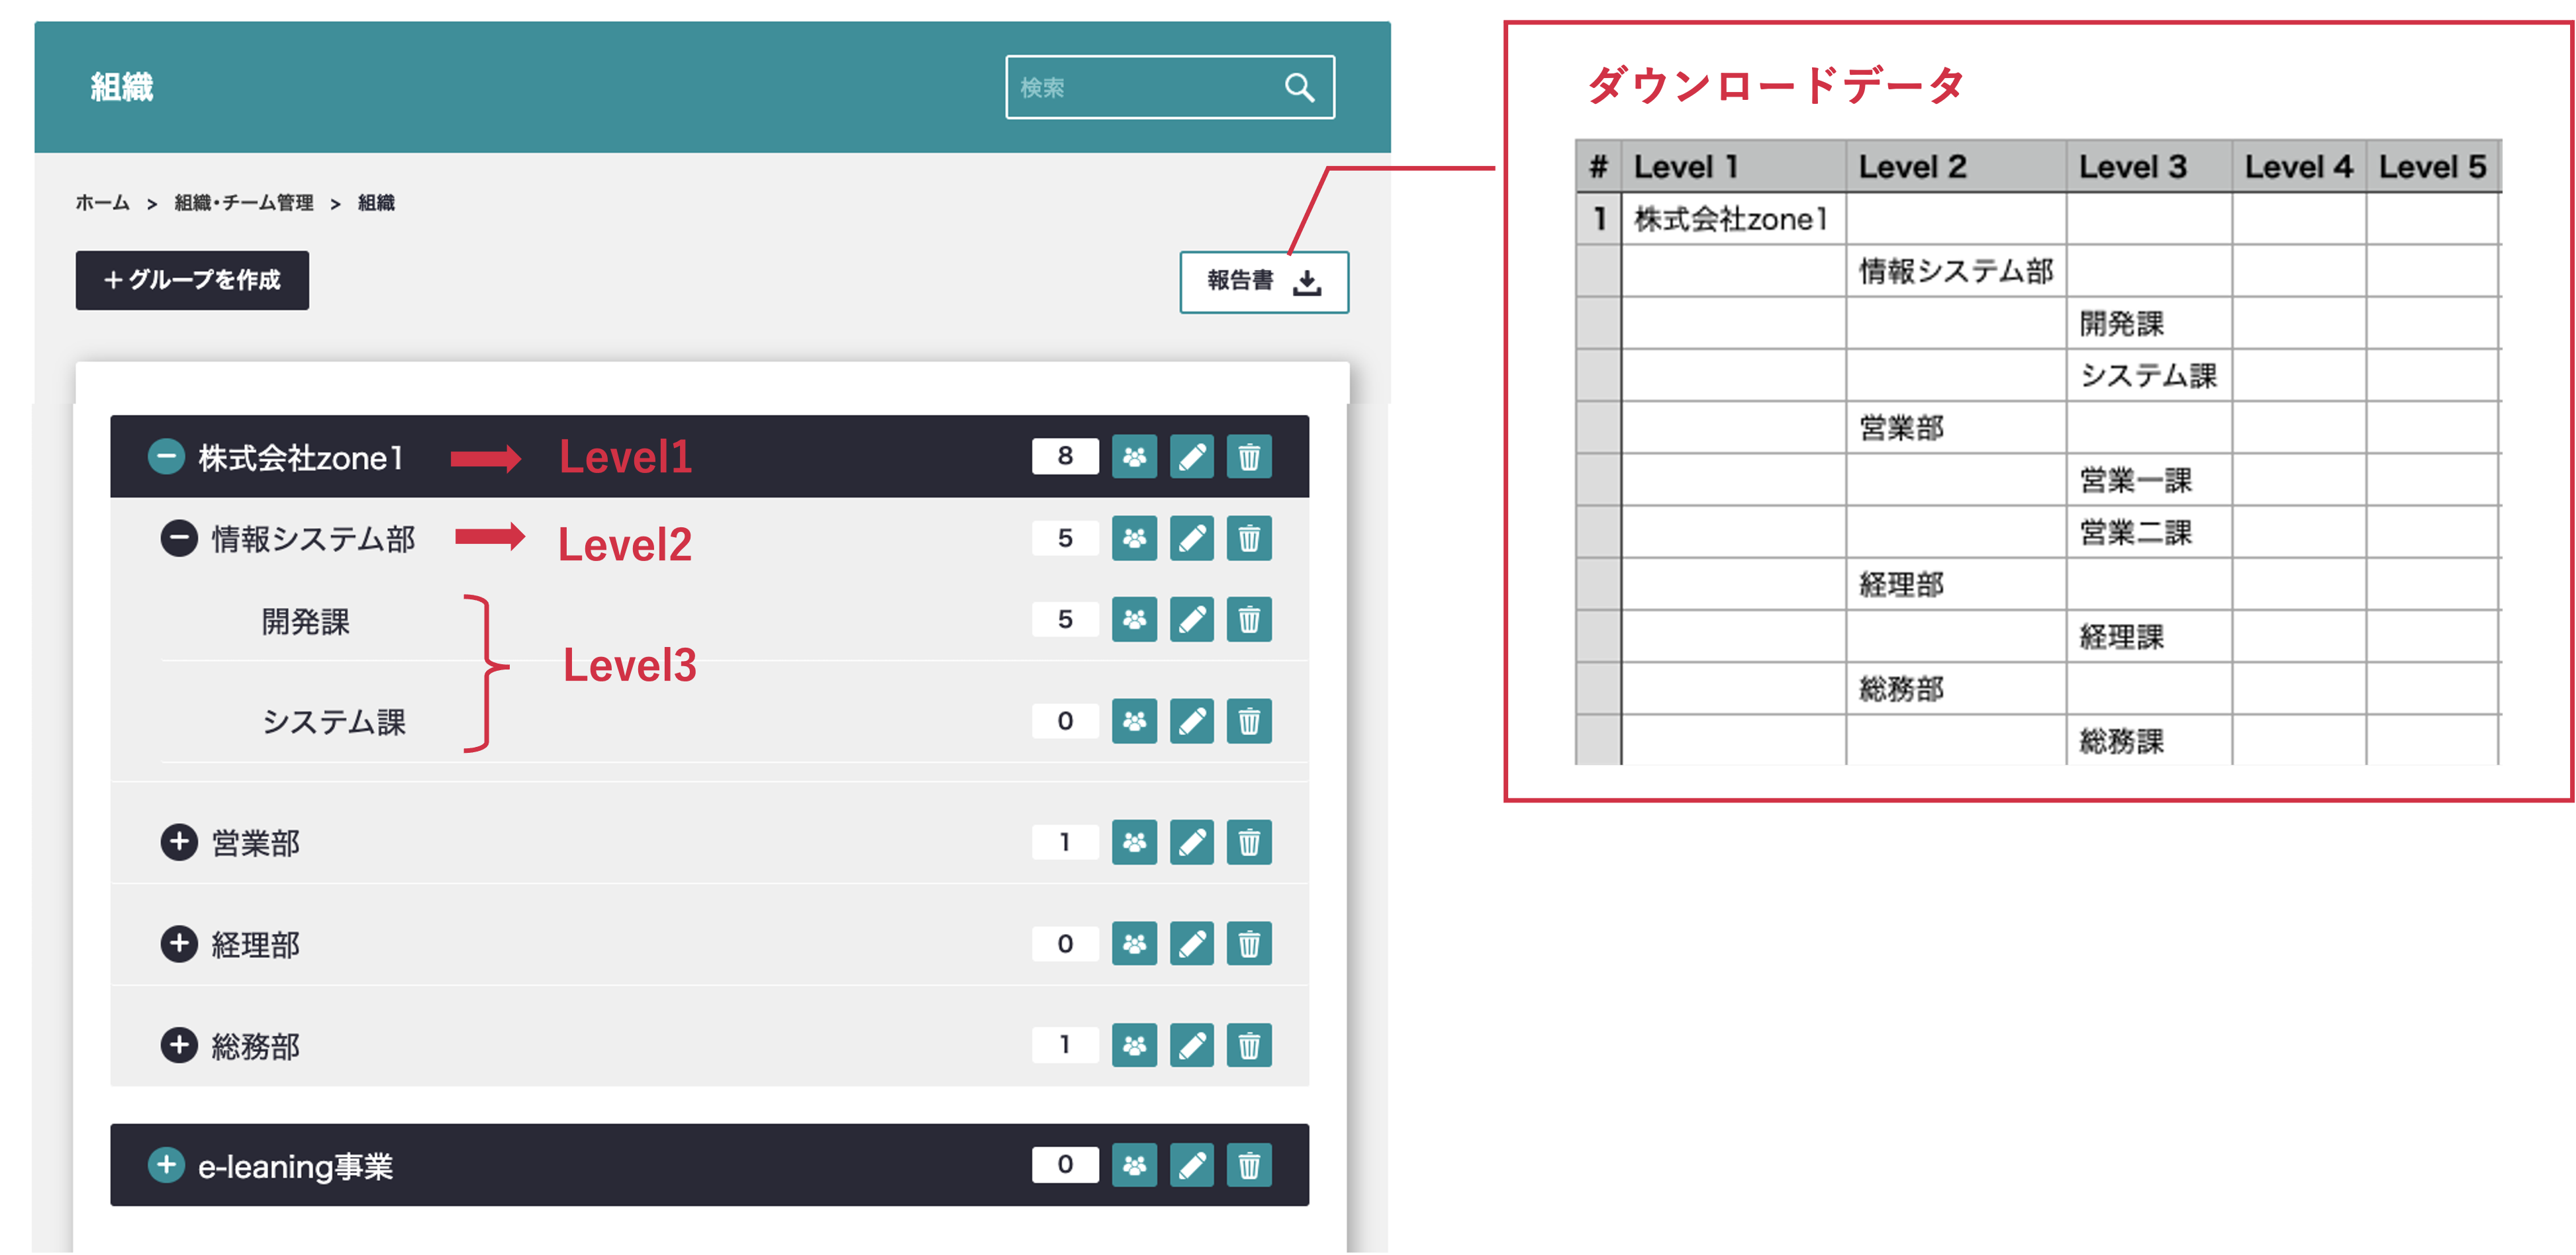Select the 開発課 tree row label

click(306, 621)
